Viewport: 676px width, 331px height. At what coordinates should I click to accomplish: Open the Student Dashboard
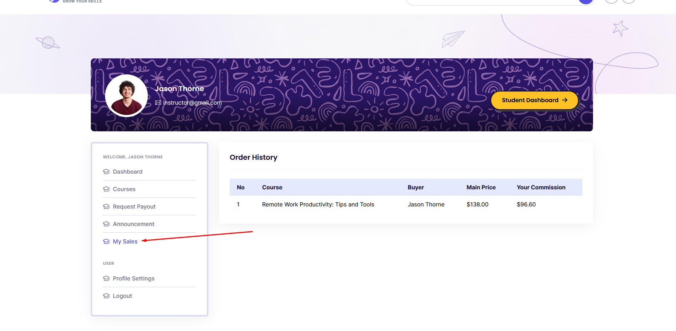coord(535,100)
